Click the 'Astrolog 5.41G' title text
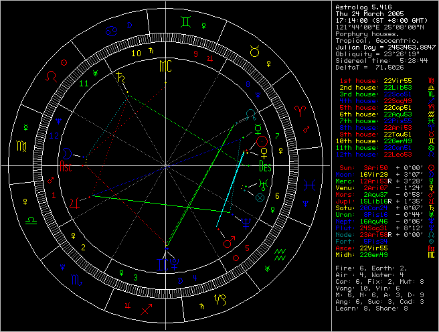439x332 pixels. click(363, 7)
